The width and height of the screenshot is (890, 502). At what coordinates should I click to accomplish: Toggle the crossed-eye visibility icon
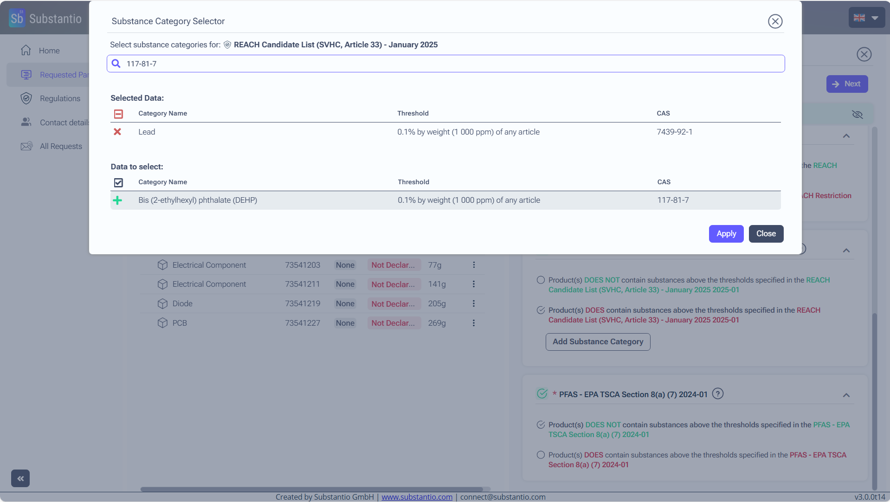point(857,115)
